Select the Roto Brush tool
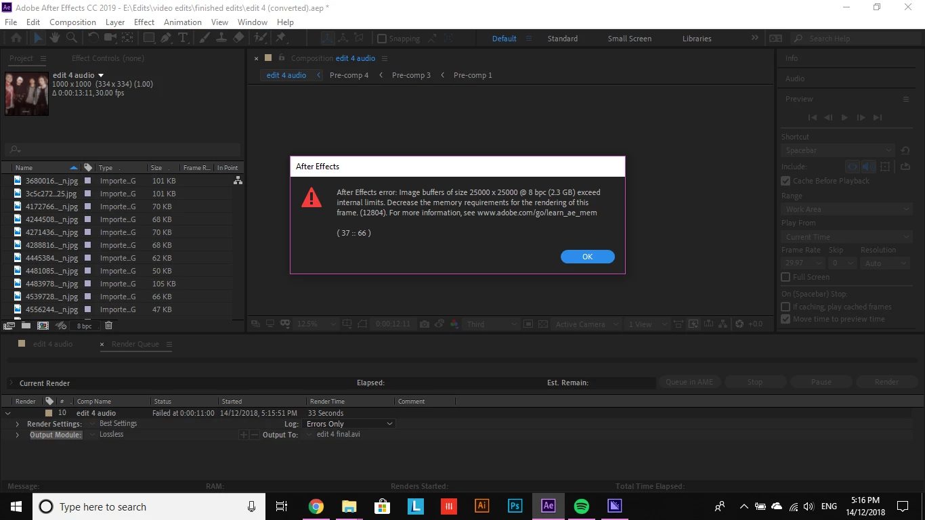This screenshot has width=925, height=520. click(x=261, y=39)
